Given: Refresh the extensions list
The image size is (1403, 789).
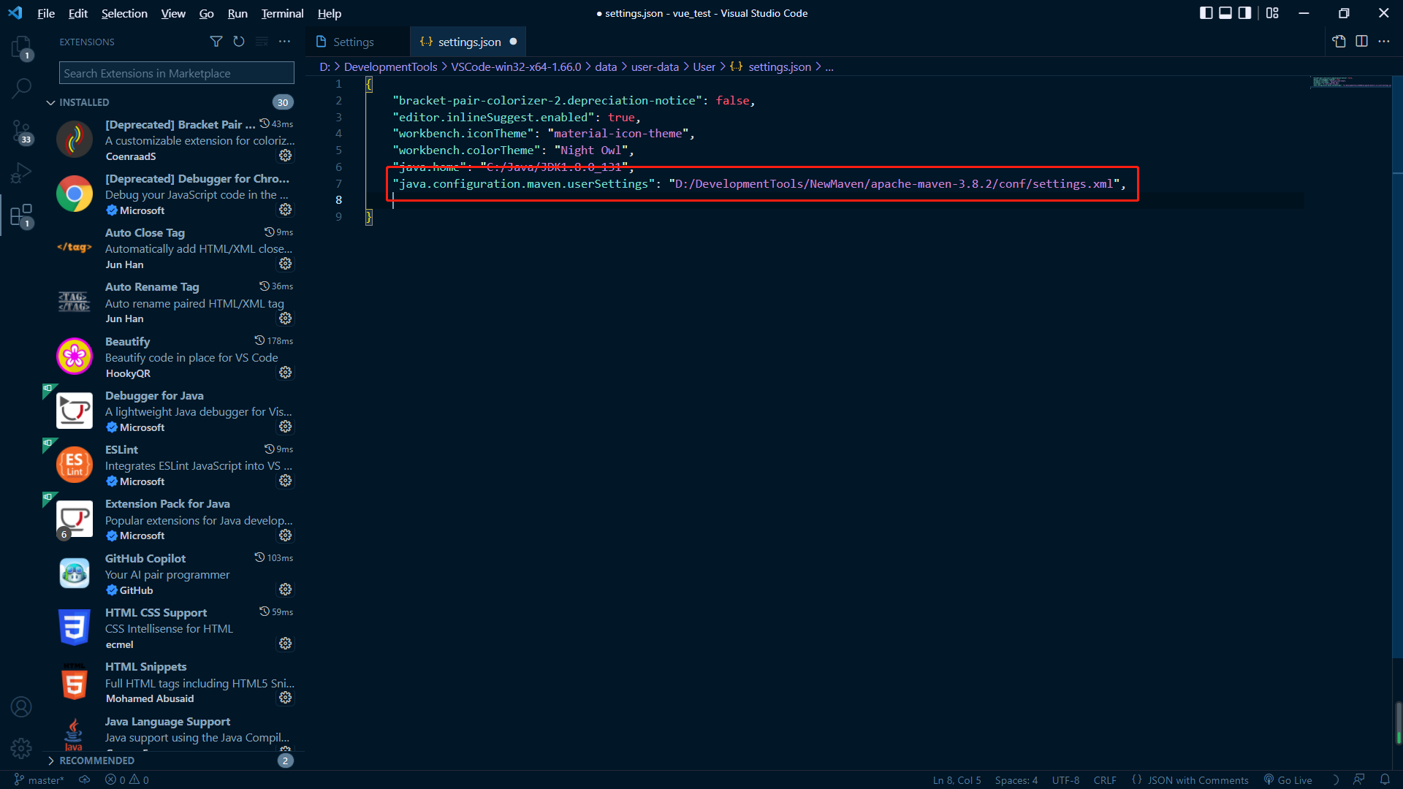Looking at the screenshot, I should [239, 42].
